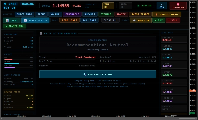Click the Strategy 'SwingTrader' value
Viewport: 198px width, 120px height.
27,82
